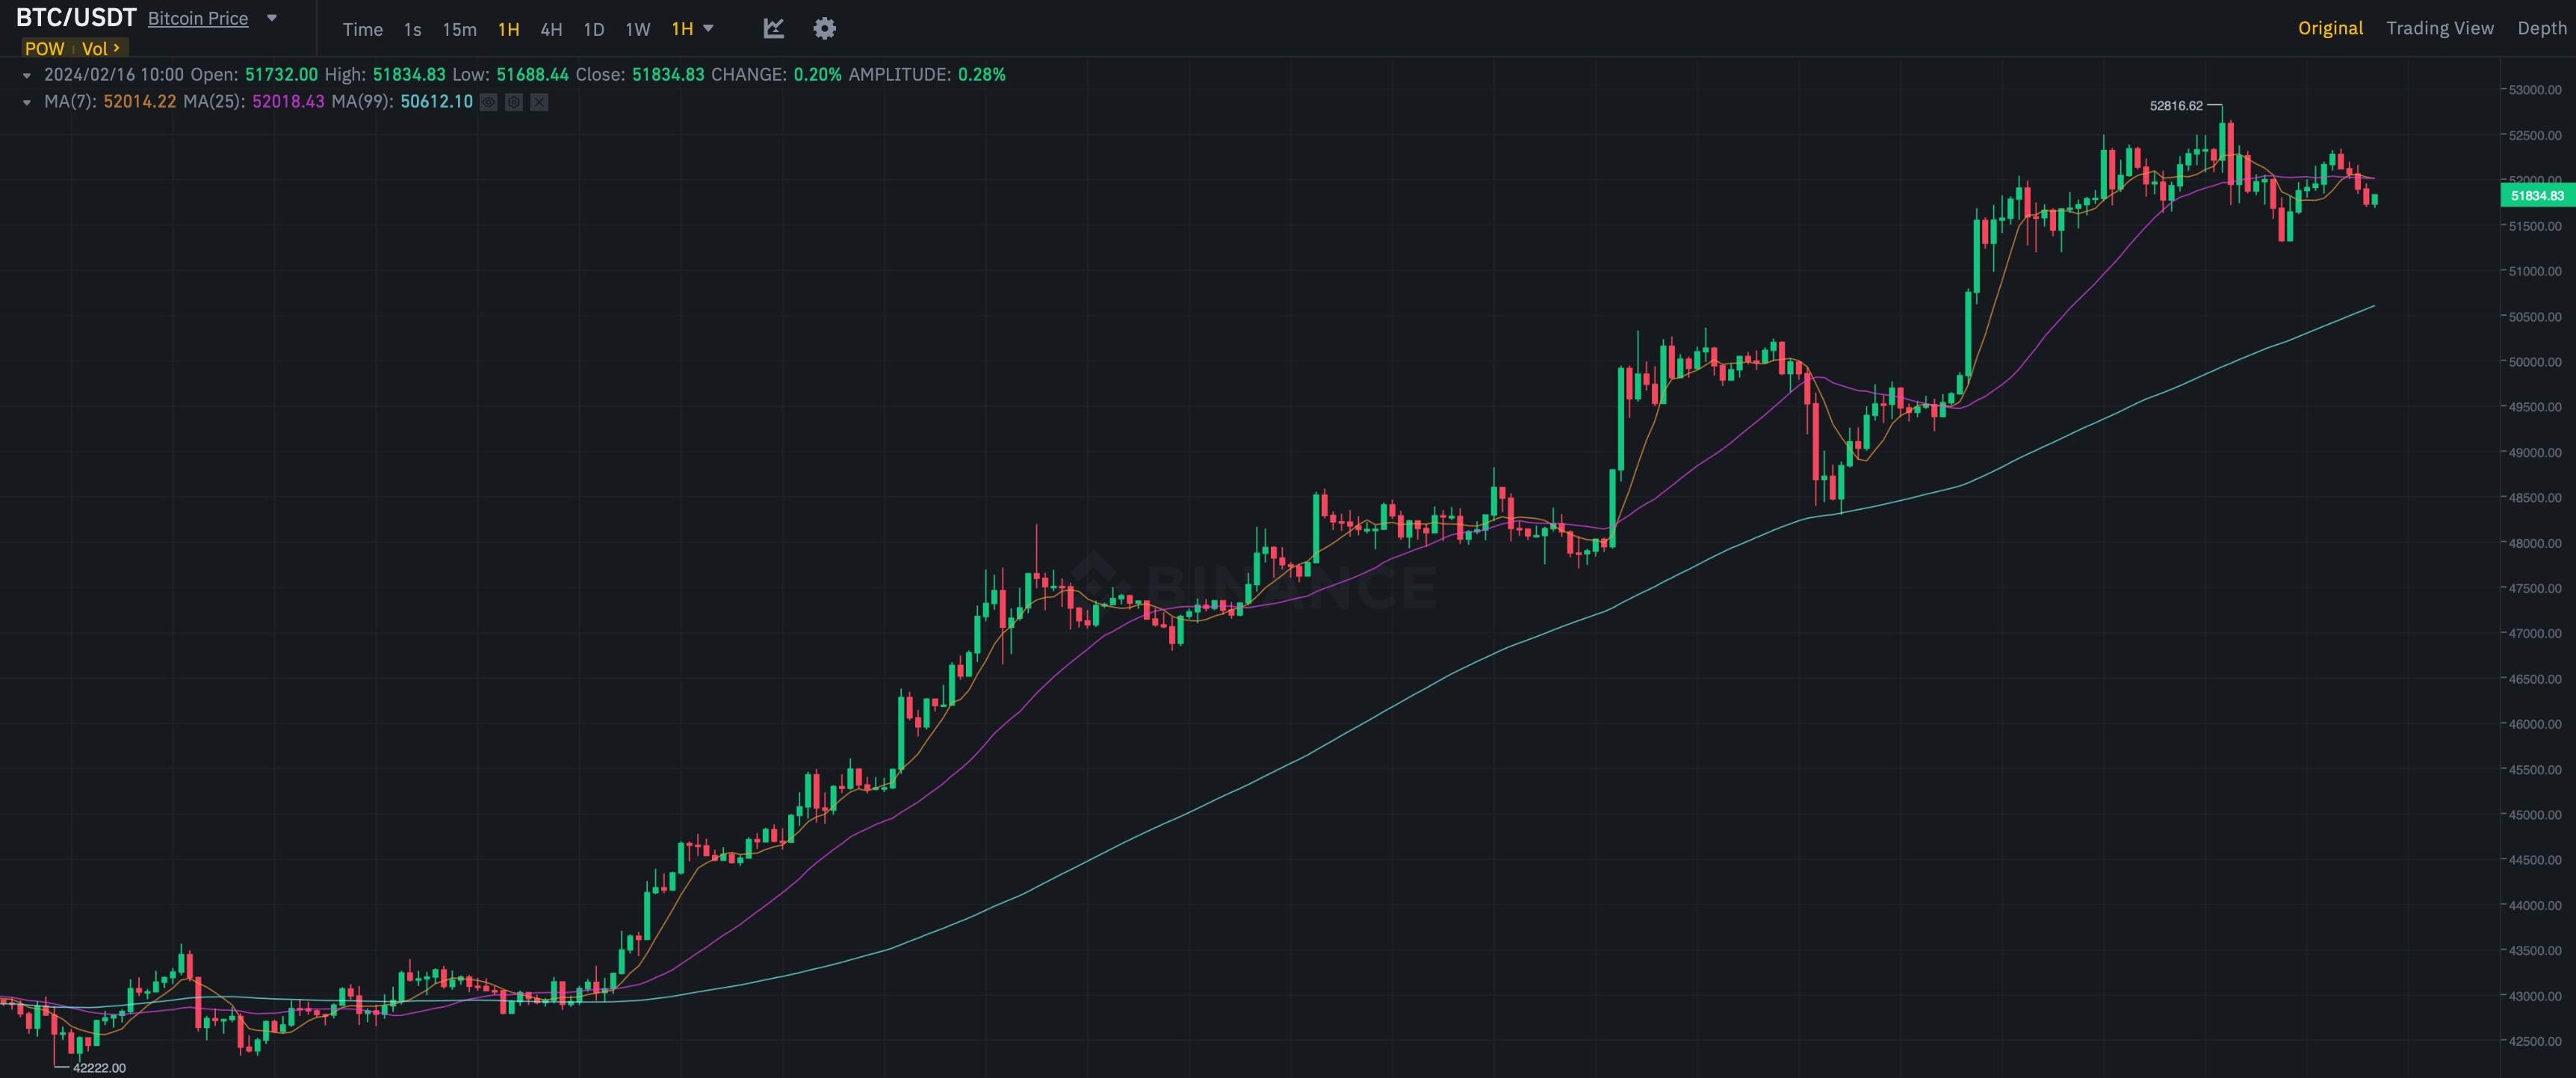
Task: Switch to the 1D interval
Action: coord(593,29)
